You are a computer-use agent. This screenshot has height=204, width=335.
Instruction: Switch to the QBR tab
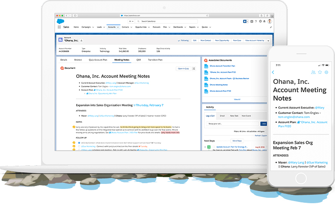point(139,60)
